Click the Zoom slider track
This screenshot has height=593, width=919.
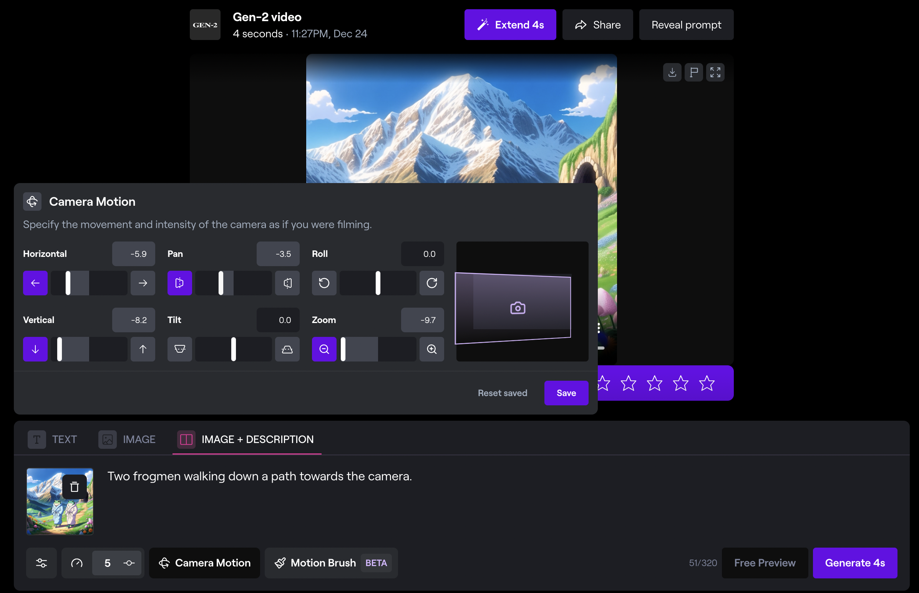(378, 349)
